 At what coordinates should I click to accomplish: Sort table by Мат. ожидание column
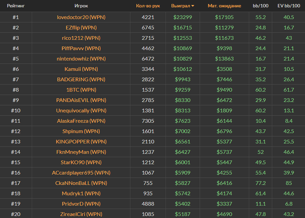[224, 6]
